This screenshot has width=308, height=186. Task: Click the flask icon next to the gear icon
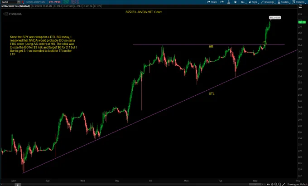[x=229, y=2]
